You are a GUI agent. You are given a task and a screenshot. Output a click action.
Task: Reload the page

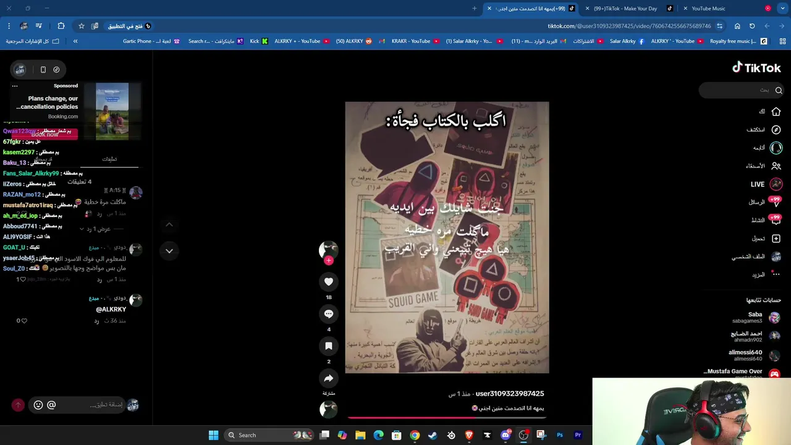click(x=752, y=26)
